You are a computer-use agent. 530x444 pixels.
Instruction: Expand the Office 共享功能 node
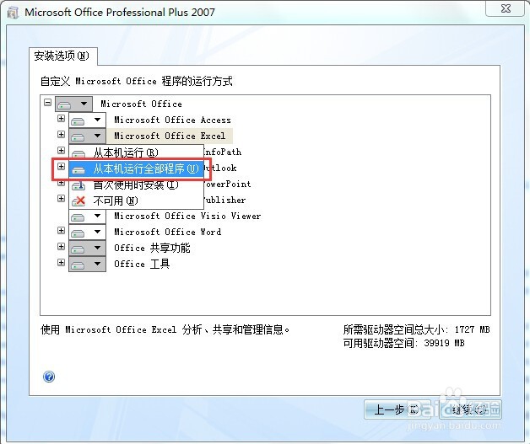61,247
